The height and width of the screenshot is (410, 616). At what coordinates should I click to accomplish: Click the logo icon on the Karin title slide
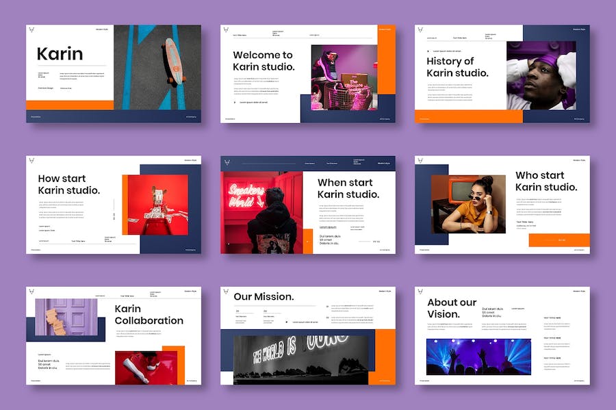tap(31, 30)
